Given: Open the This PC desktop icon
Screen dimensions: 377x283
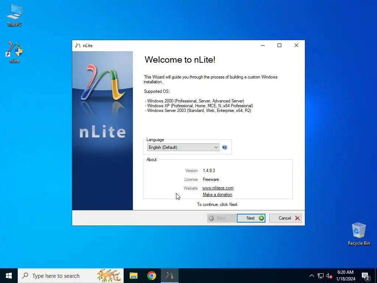Looking at the screenshot, I should 14,15.
